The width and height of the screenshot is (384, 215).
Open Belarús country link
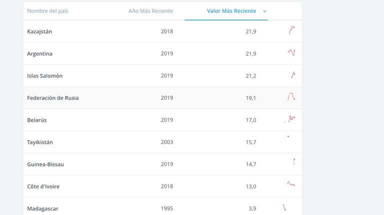pyautogui.click(x=36, y=120)
